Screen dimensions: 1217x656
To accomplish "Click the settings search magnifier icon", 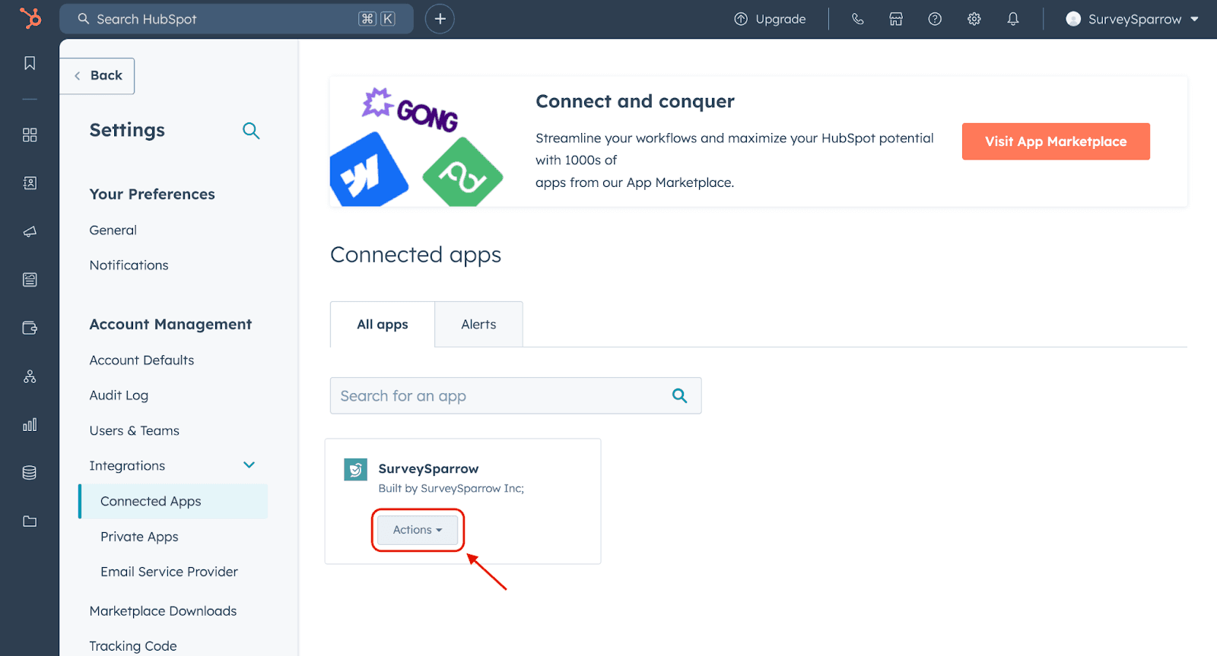I will 251,131.
